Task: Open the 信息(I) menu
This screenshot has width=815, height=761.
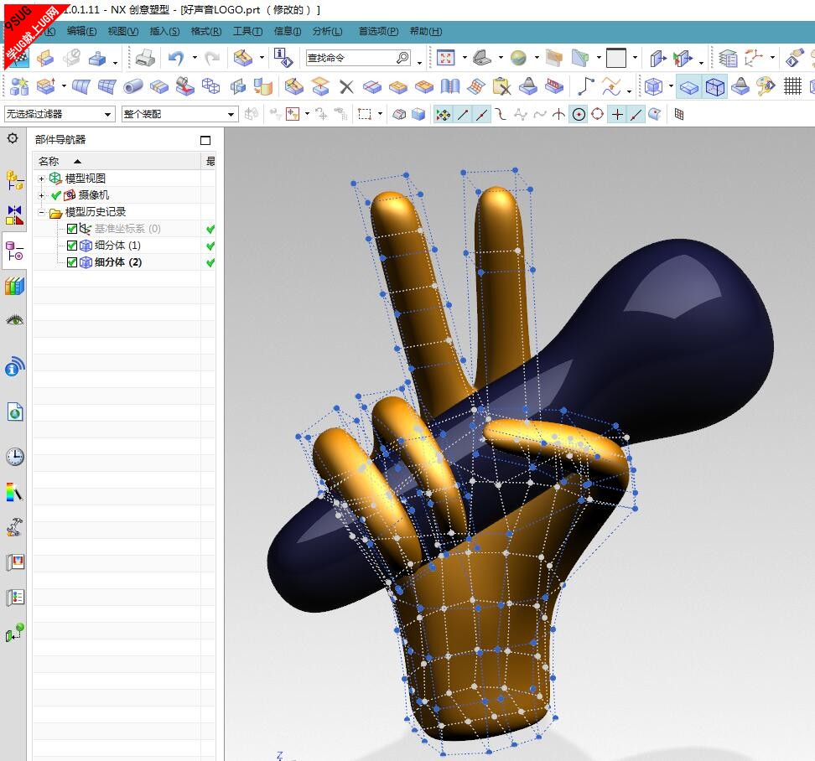Action: coord(288,32)
